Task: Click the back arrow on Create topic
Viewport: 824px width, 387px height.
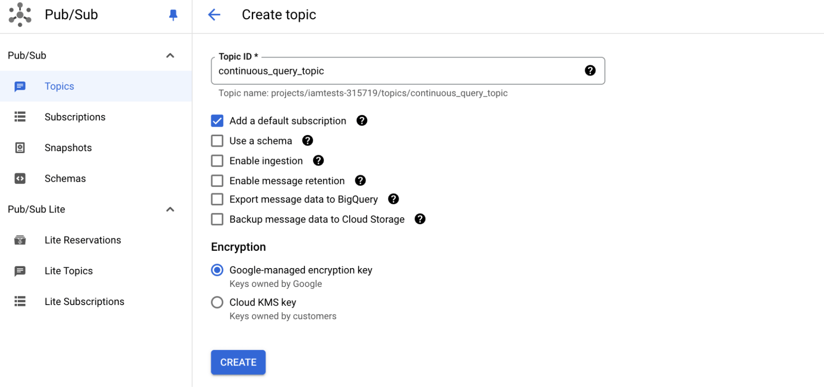Action: [x=214, y=14]
